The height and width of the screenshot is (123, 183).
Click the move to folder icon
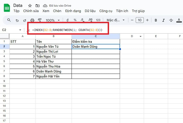tap(37, 5)
